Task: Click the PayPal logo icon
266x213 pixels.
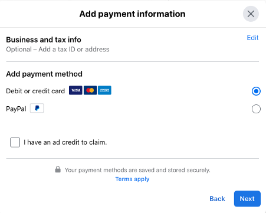Action: [37, 108]
